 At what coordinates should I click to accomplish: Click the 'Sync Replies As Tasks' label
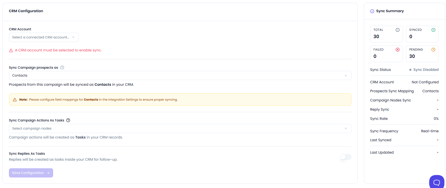click(x=27, y=154)
